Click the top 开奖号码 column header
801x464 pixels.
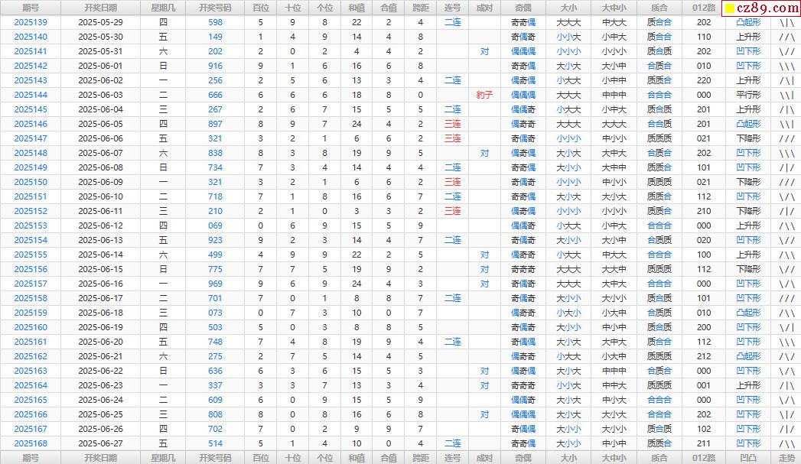tap(215, 8)
